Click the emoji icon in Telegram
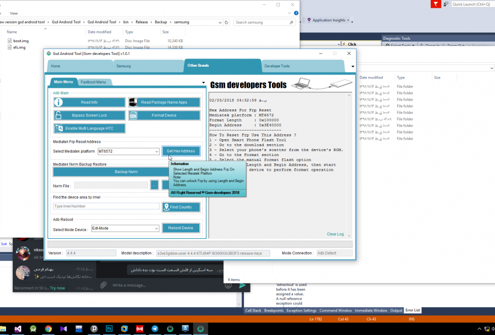 [228, 285]
